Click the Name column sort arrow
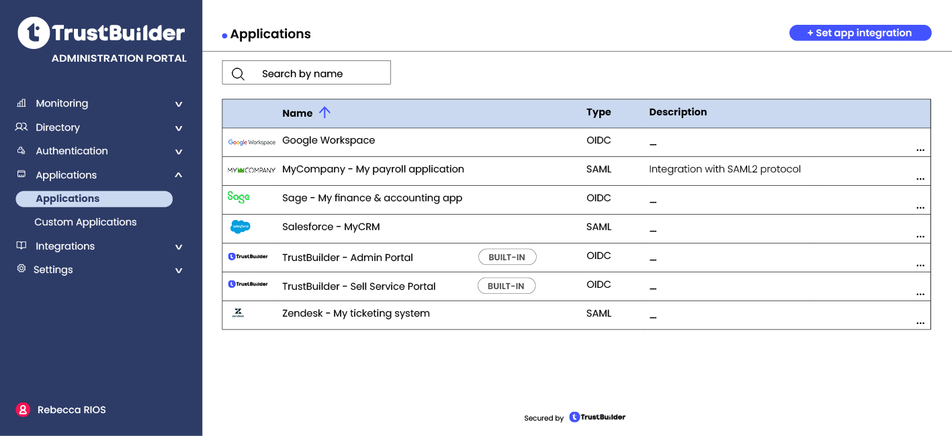Screen dimensions: 952x436 tap(324, 113)
